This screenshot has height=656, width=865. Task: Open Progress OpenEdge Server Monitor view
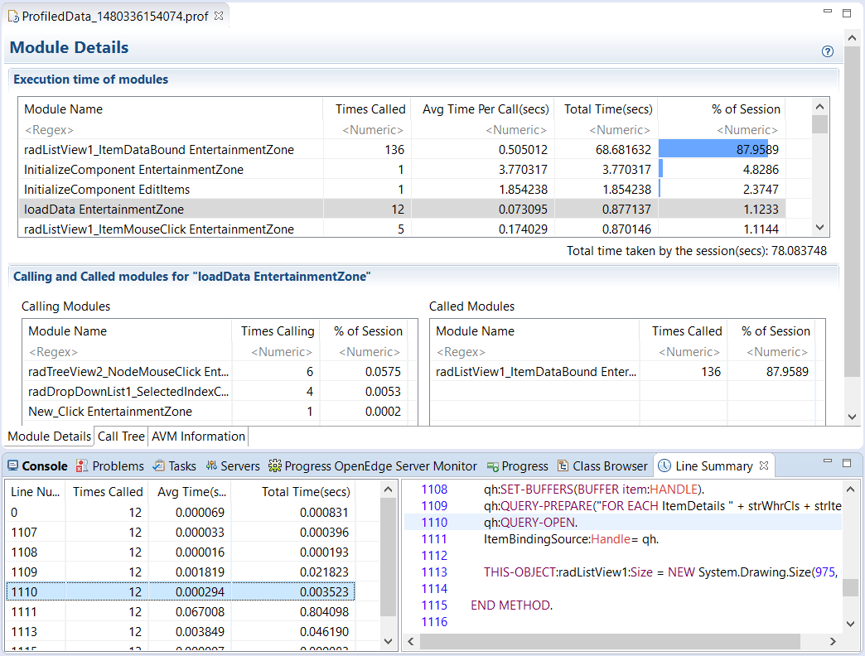coord(373,466)
